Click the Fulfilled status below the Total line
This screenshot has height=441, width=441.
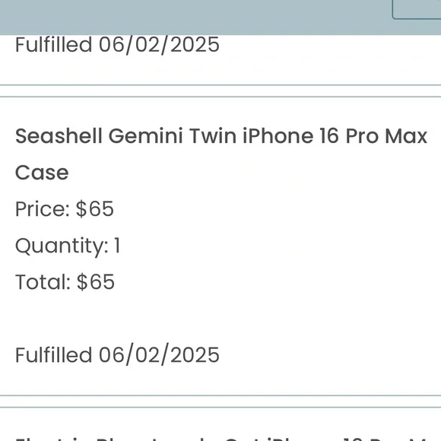pyautogui.click(x=117, y=355)
